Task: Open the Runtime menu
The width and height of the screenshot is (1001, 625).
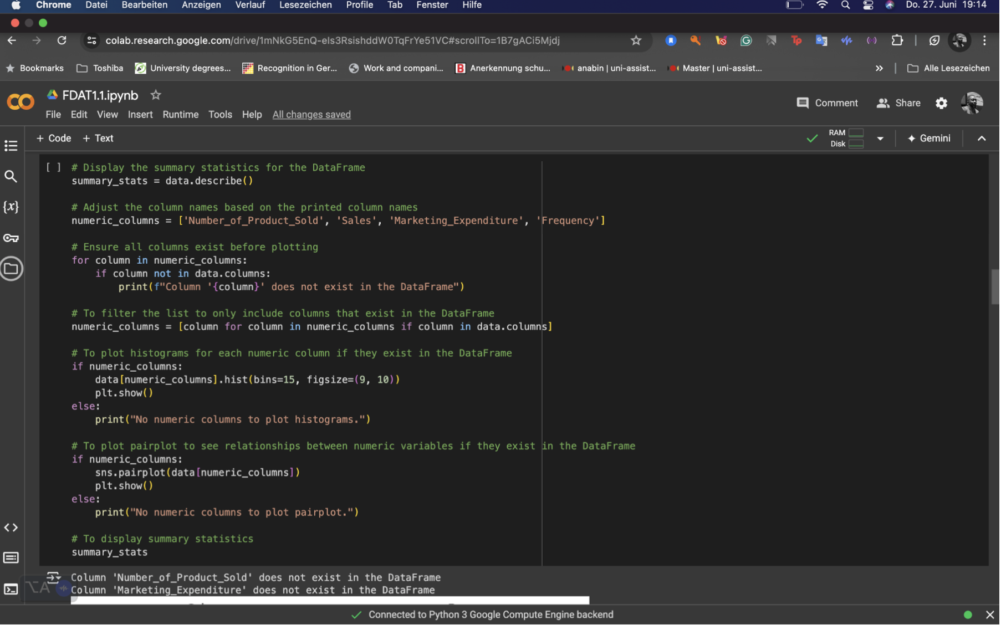Action: coord(180,115)
